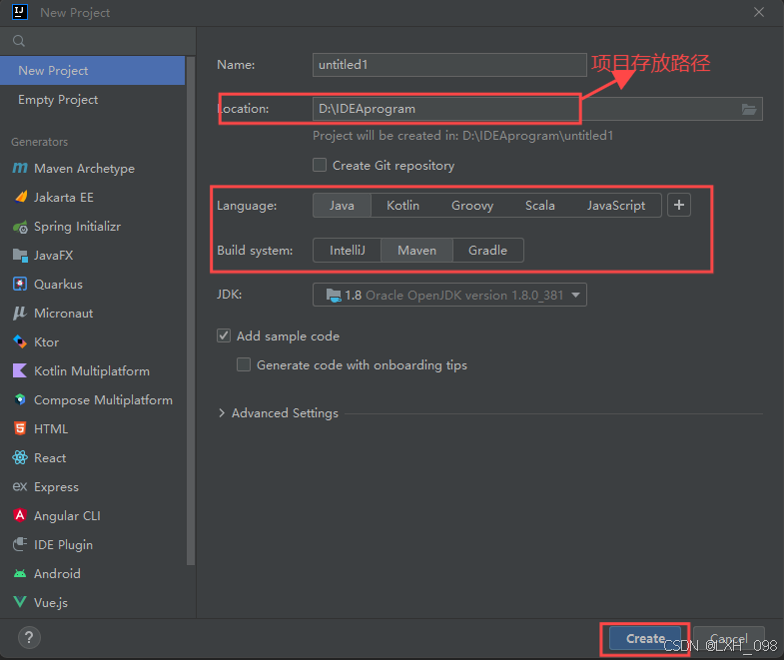Viewport: 784px width, 660px height.
Task: Click the Vue.js green V icon
Action: pyautogui.click(x=20, y=602)
